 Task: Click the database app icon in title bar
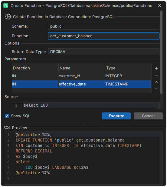6,5
